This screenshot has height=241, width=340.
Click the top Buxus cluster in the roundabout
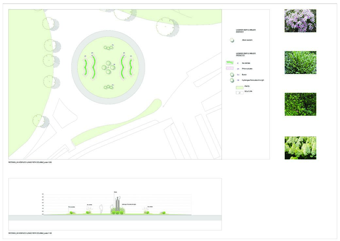108,47
